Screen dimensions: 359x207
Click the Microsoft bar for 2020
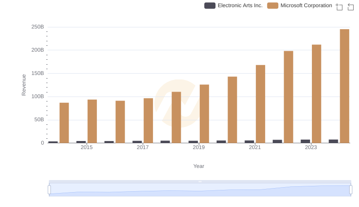click(x=232, y=110)
